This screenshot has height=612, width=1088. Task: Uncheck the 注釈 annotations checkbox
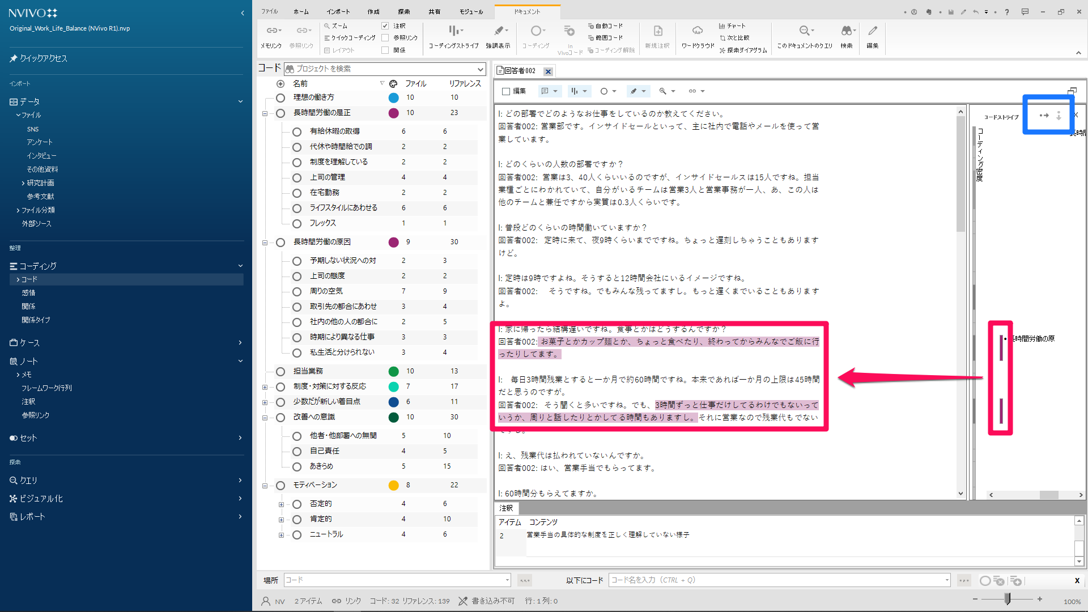(385, 26)
